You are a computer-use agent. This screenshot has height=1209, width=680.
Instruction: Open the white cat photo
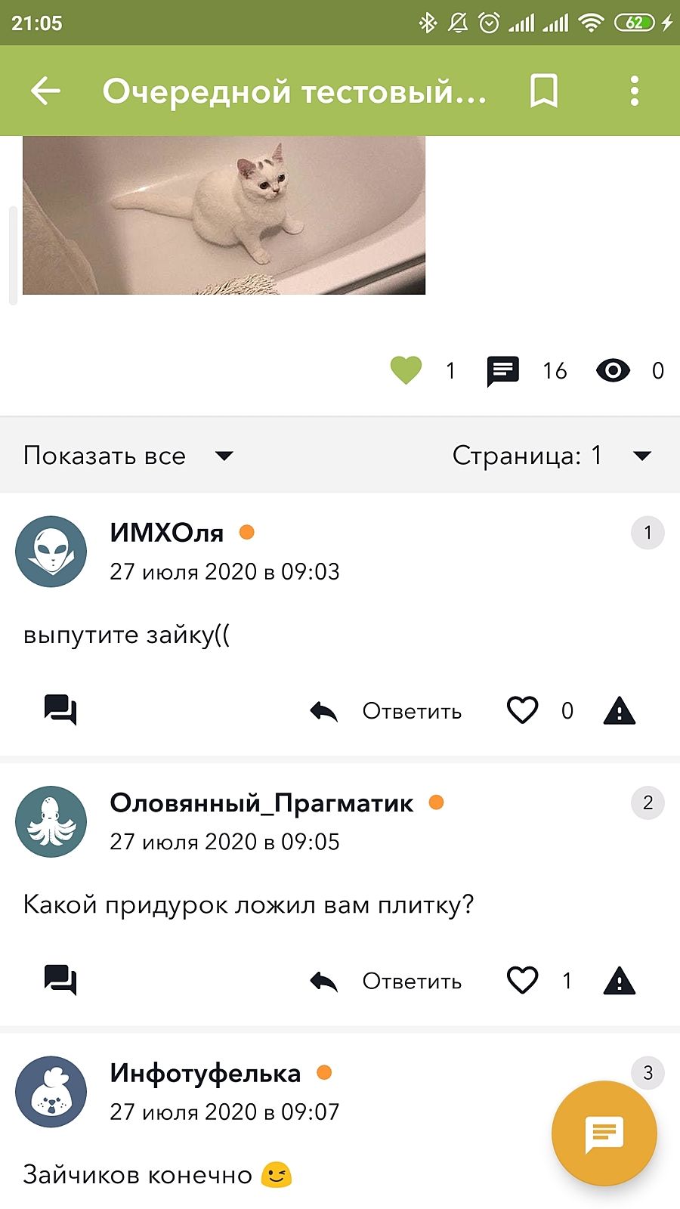224,215
